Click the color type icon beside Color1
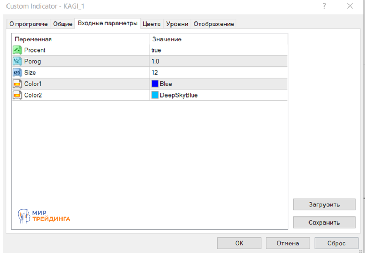The width and height of the screenshot is (366, 254). (x=18, y=84)
